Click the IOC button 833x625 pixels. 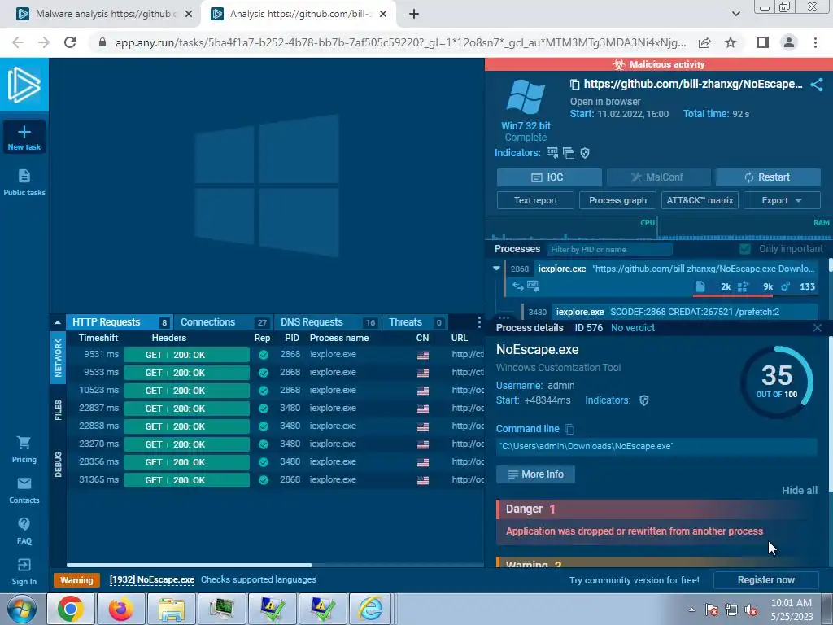pyautogui.click(x=549, y=177)
